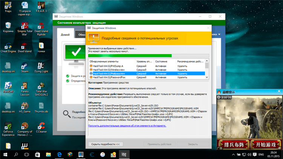Maximize the main Защитник Windows window
Viewport: 283px width, 159px height.
(x=210, y=17)
